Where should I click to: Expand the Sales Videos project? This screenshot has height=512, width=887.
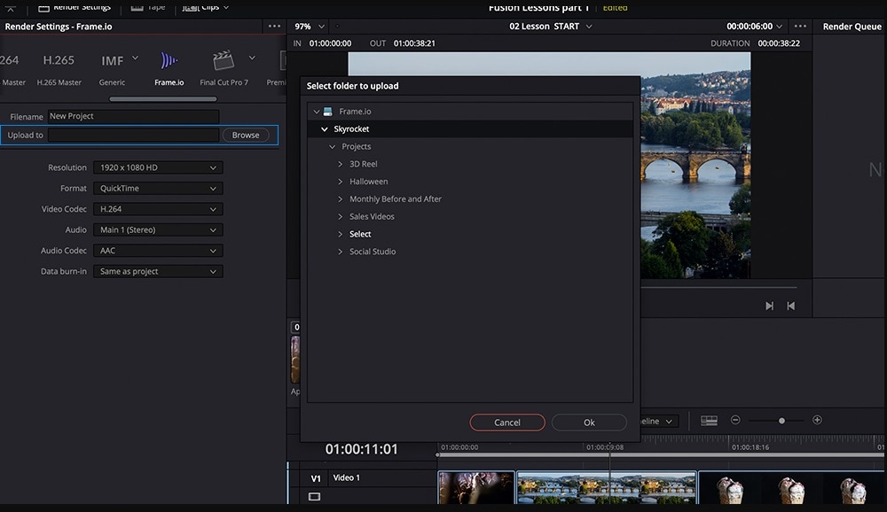tap(340, 216)
